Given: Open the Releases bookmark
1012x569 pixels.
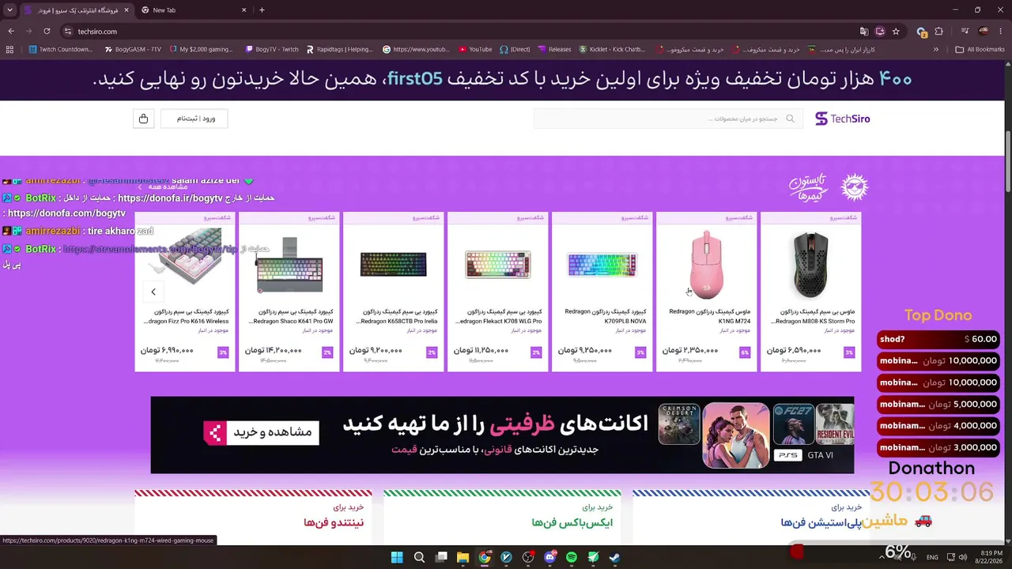Looking at the screenshot, I should tap(554, 49).
